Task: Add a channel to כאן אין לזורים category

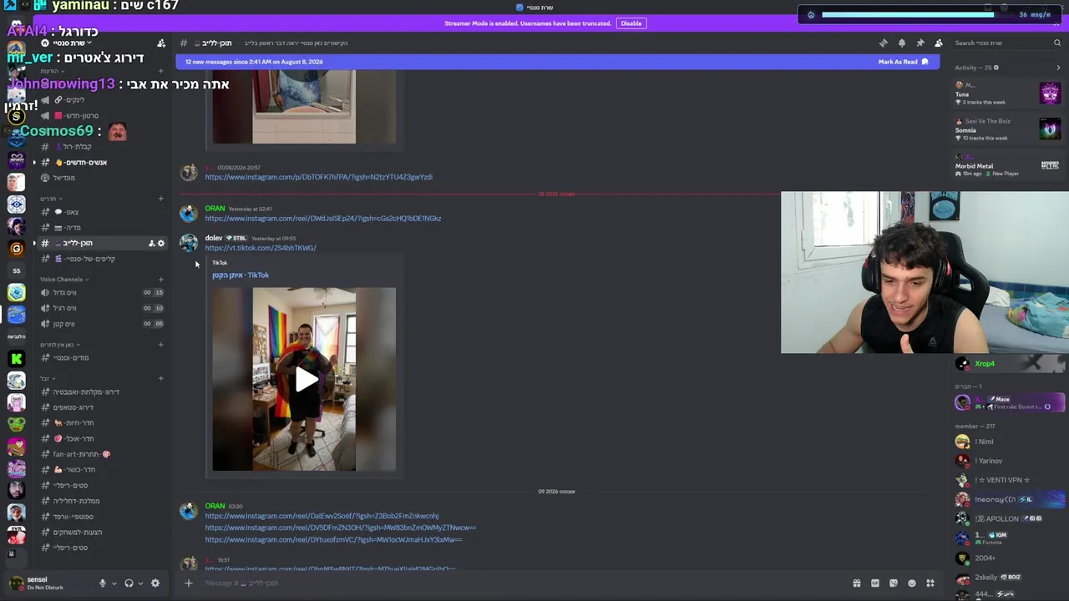Action: (161, 345)
